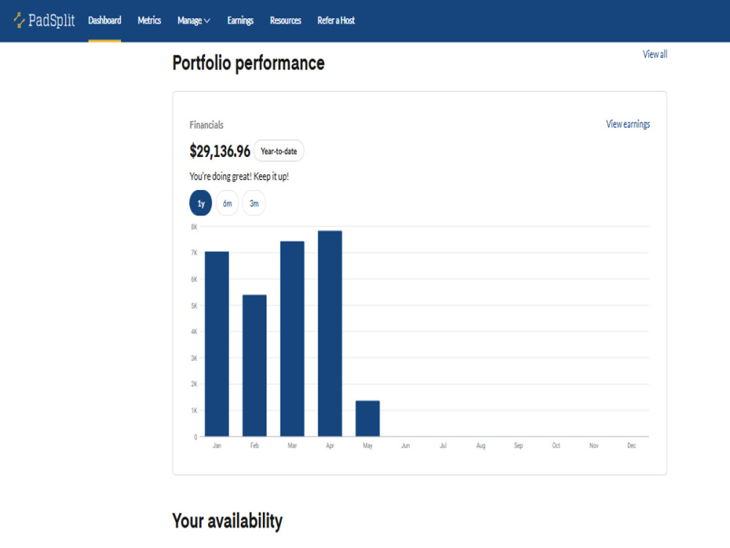Select the 1y time range
The image size is (730, 548).
click(x=201, y=203)
